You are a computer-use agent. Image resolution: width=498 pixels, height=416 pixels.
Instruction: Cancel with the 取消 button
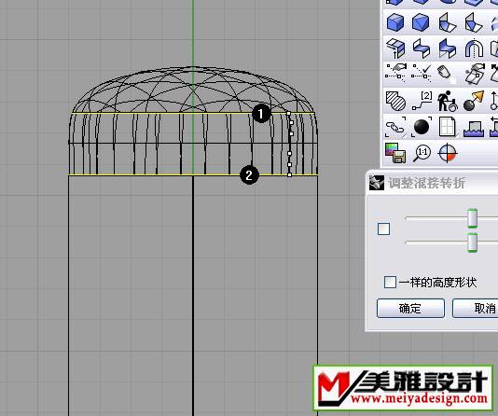point(476,308)
